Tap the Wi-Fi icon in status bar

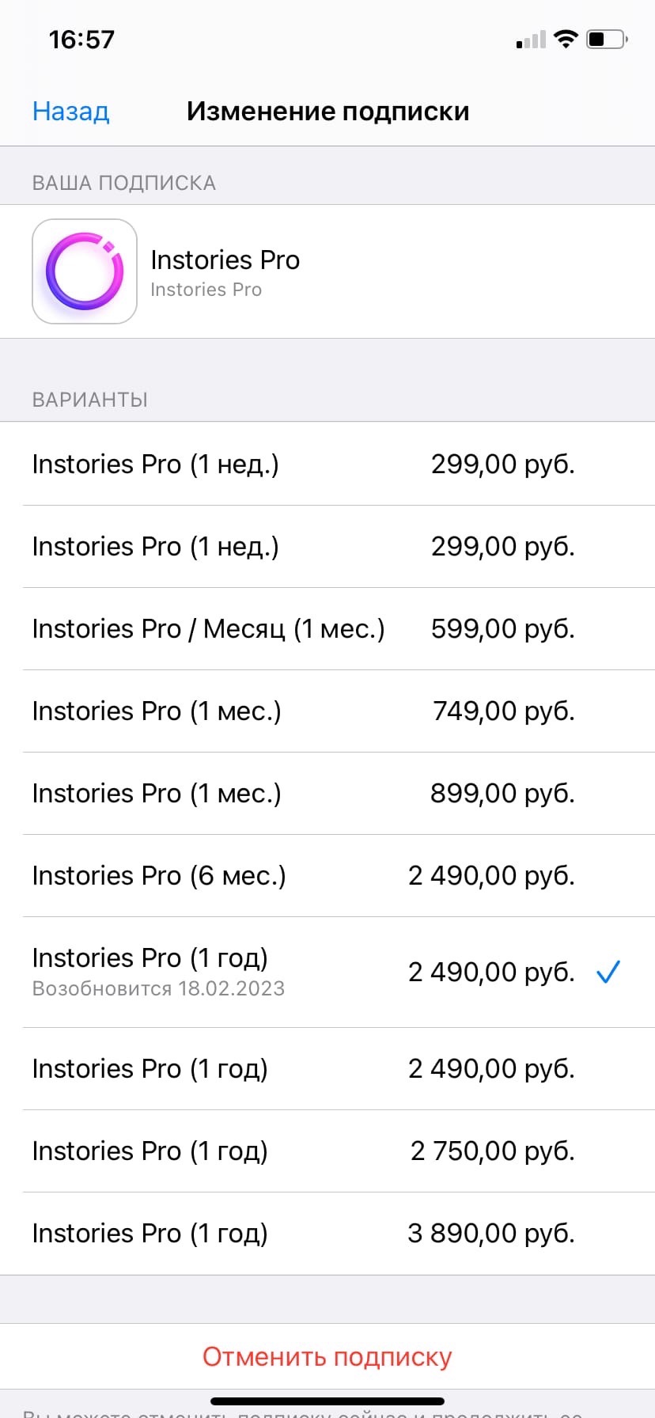(x=566, y=38)
